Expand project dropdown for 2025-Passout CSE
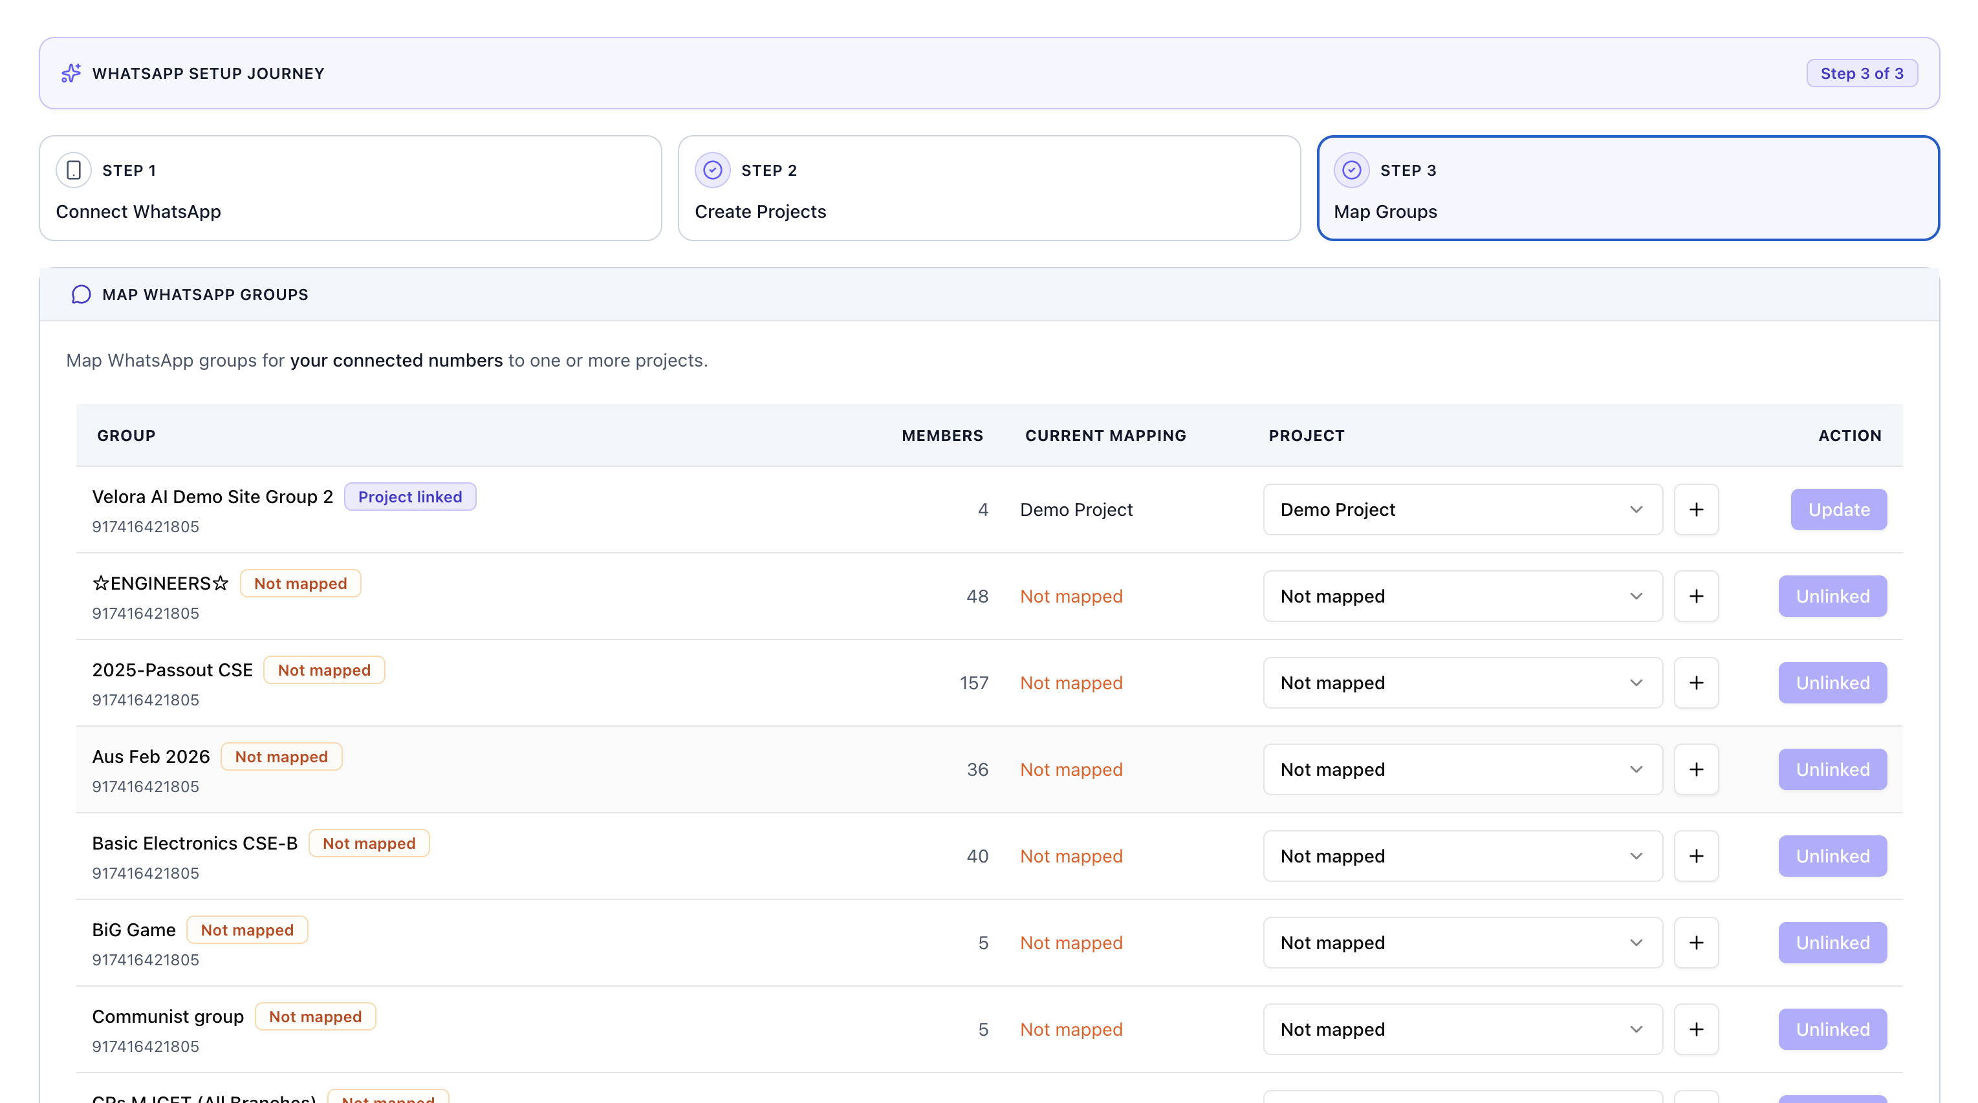This screenshot has height=1103, width=1978. [1462, 683]
